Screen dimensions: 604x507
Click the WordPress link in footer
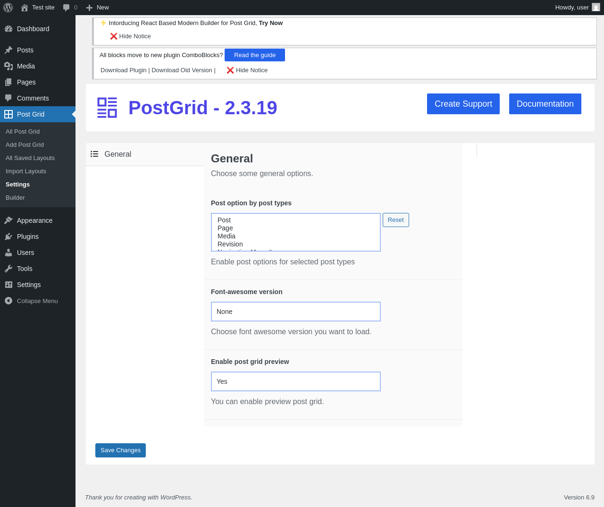176,498
